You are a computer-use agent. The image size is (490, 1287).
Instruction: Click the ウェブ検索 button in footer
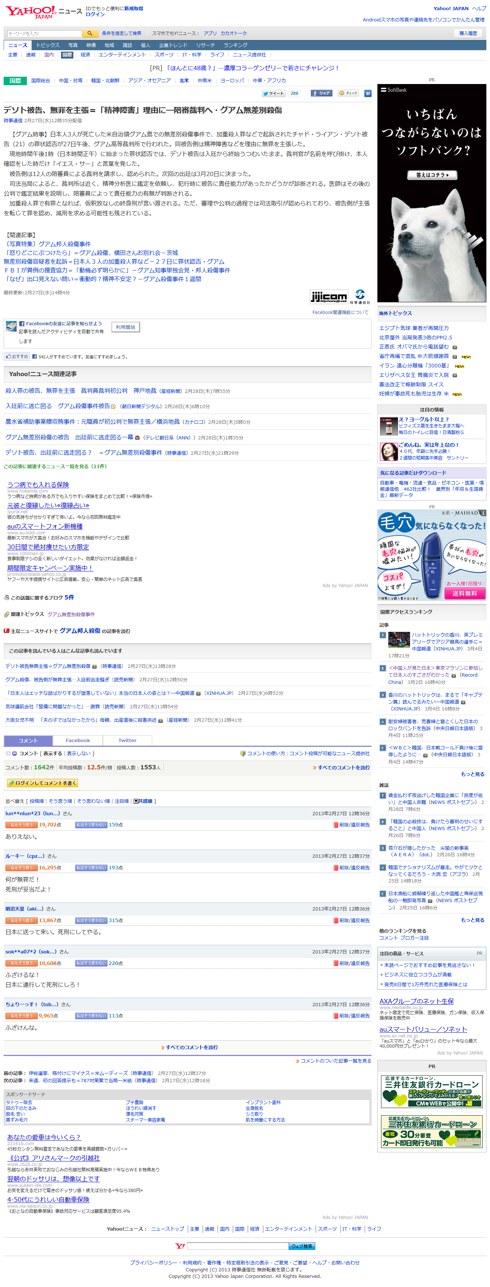(301, 1246)
